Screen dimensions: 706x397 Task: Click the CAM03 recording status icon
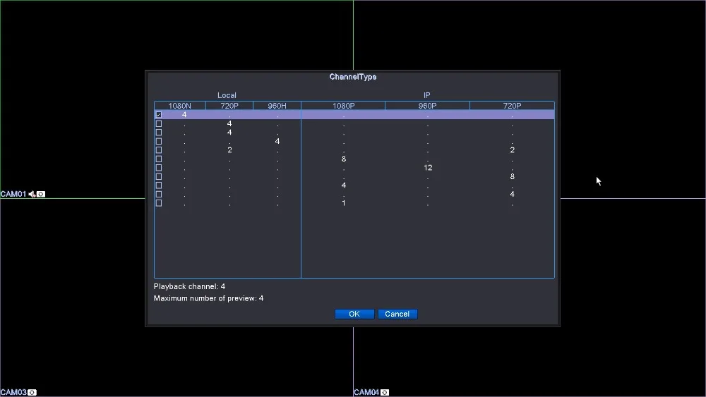[32, 393]
